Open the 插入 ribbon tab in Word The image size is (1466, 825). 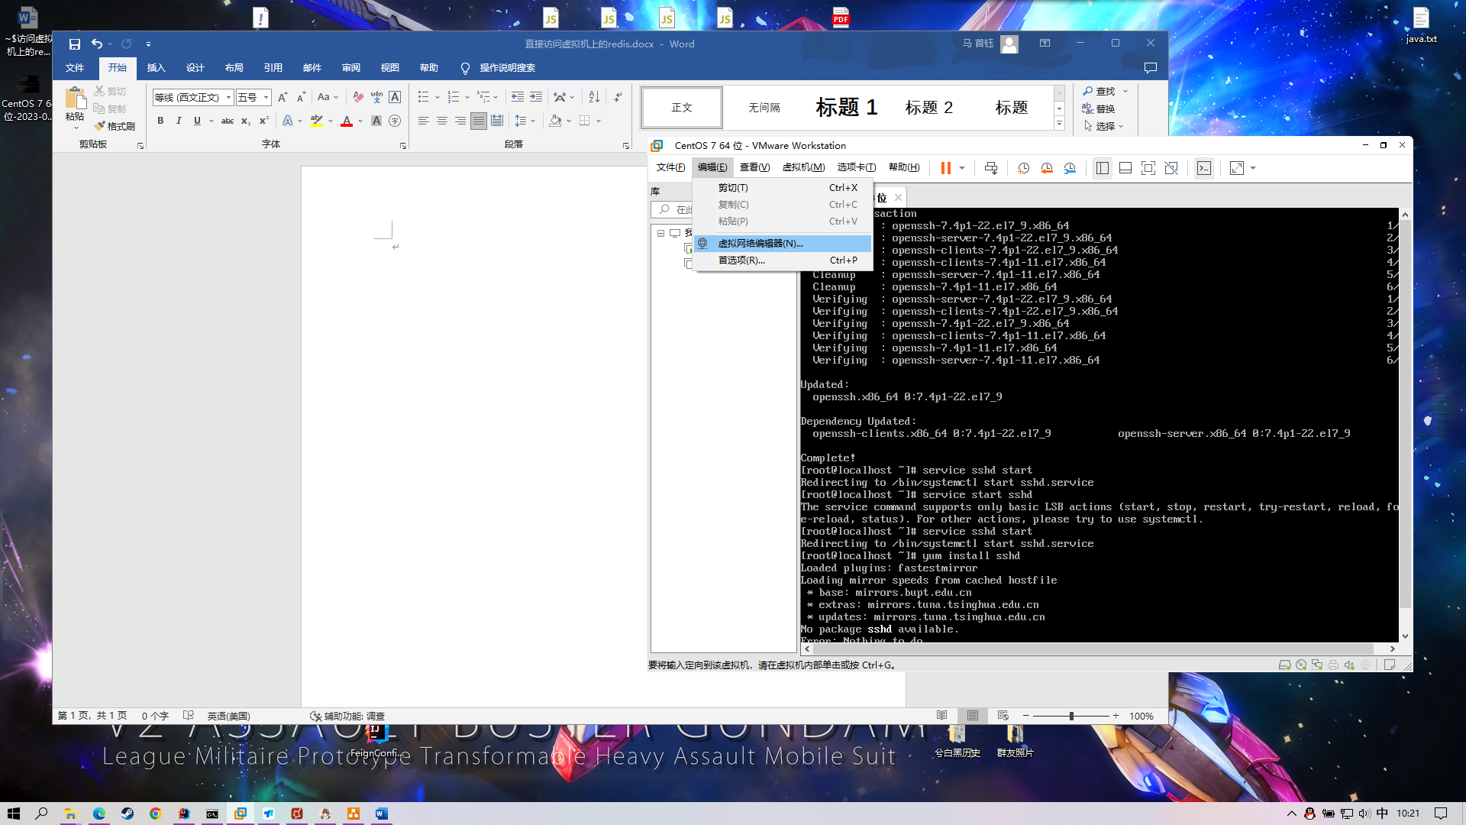pos(156,68)
